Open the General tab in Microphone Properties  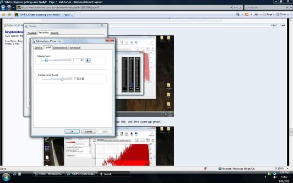coord(38,48)
